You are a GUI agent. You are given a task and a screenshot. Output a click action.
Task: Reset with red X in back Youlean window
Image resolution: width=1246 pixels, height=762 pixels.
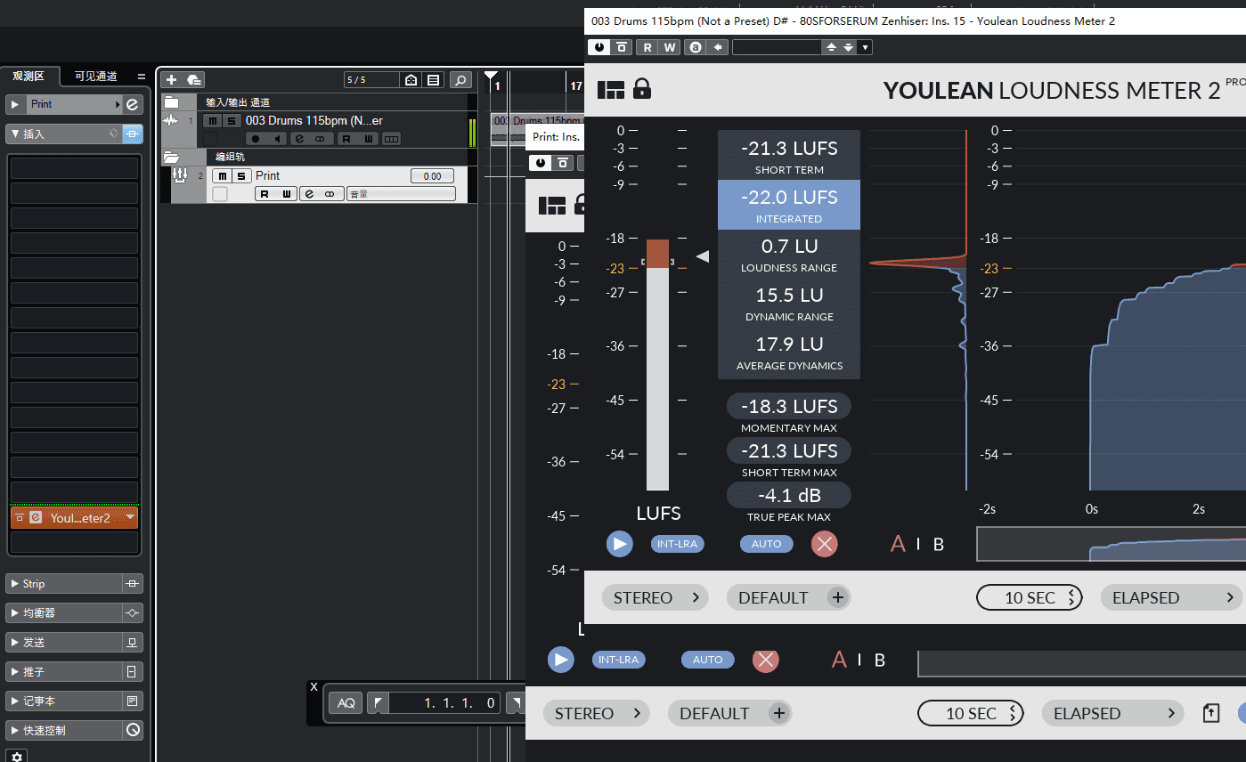tap(766, 660)
